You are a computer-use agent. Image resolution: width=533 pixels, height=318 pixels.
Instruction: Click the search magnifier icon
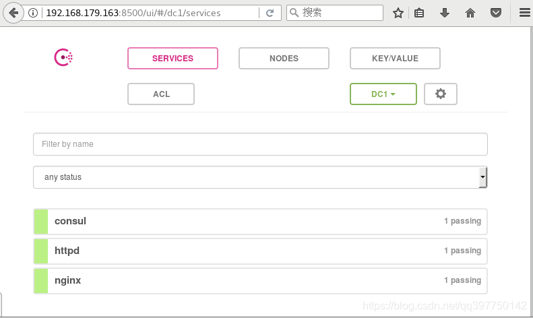pos(294,13)
